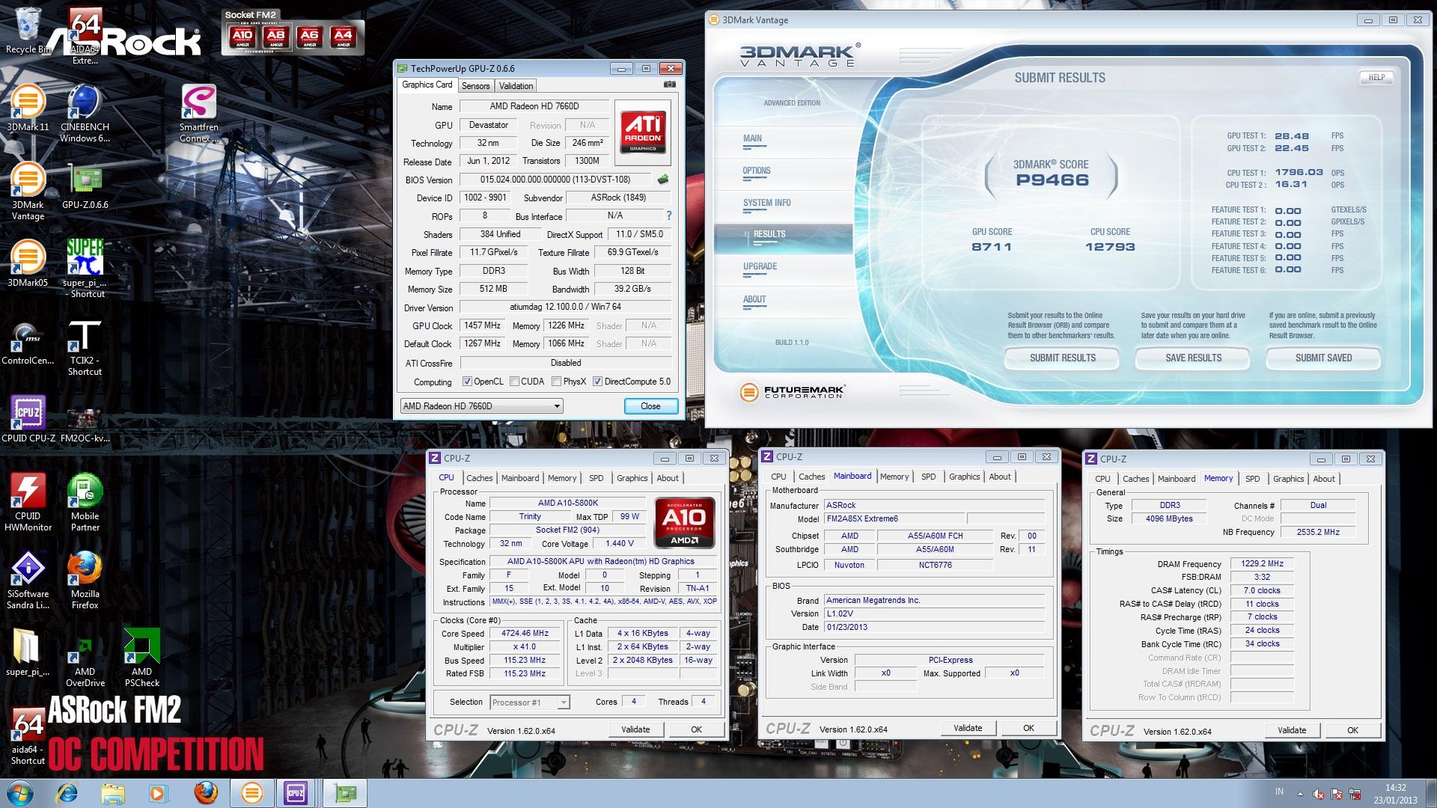Show hidden tray icons arrow
This screenshot has height=808, width=1437.
[1299, 794]
